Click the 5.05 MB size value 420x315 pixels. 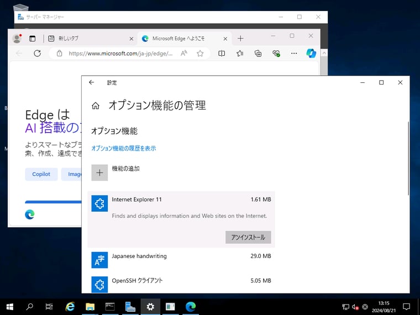261,280
